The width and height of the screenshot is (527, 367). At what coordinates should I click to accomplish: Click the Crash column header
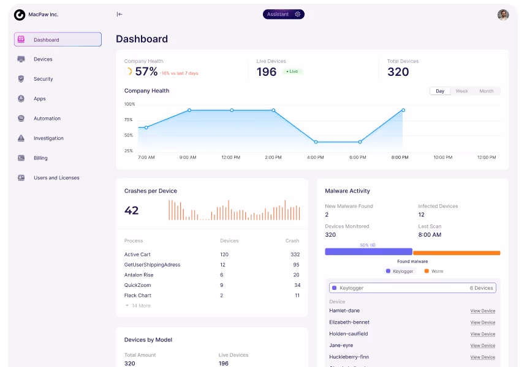tap(292, 240)
